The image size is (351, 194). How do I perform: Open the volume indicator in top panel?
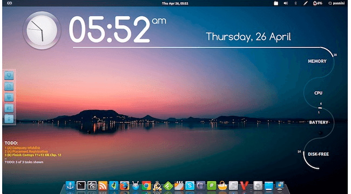[286, 3]
